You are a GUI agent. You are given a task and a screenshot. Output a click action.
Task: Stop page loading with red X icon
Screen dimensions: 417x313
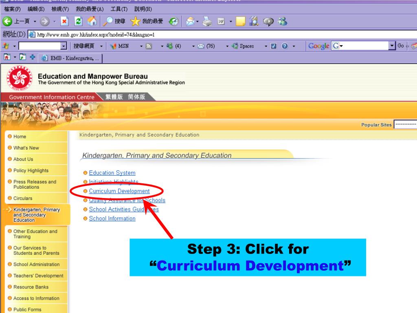(64, 21)
